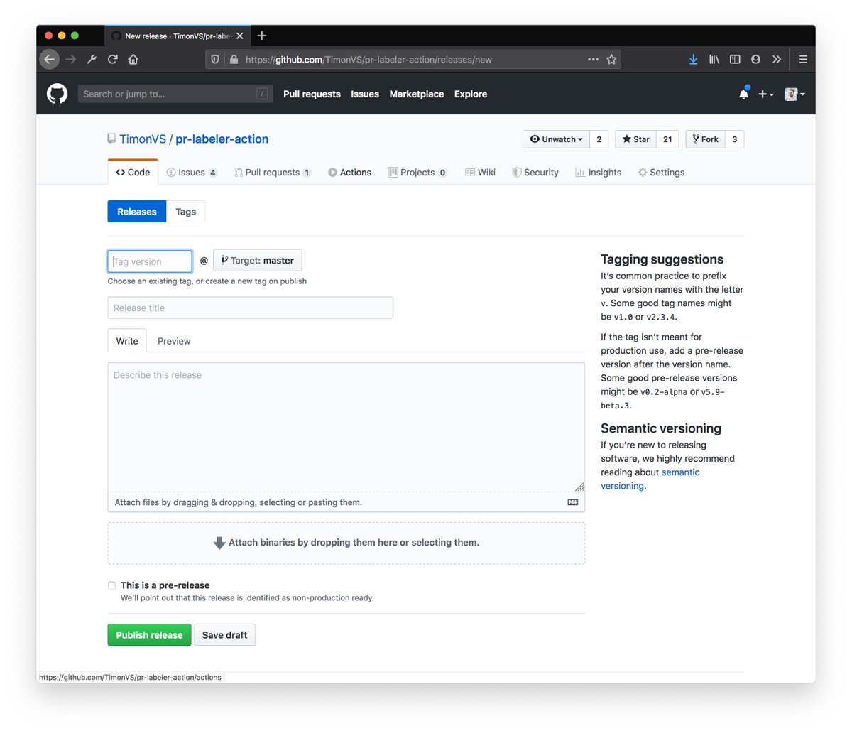Click the Firefox account icon
Image resolution: width=852 pixels, height=731 pixels.
point(755,60)
